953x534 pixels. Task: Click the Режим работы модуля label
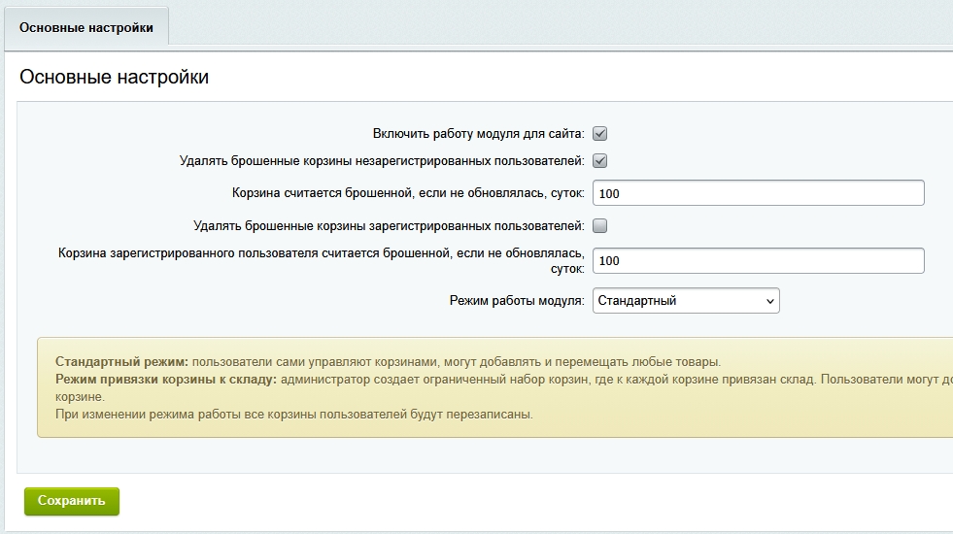click(517, 301)
